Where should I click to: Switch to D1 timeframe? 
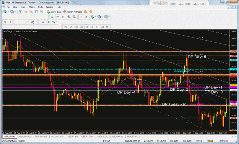pos(97,27)
